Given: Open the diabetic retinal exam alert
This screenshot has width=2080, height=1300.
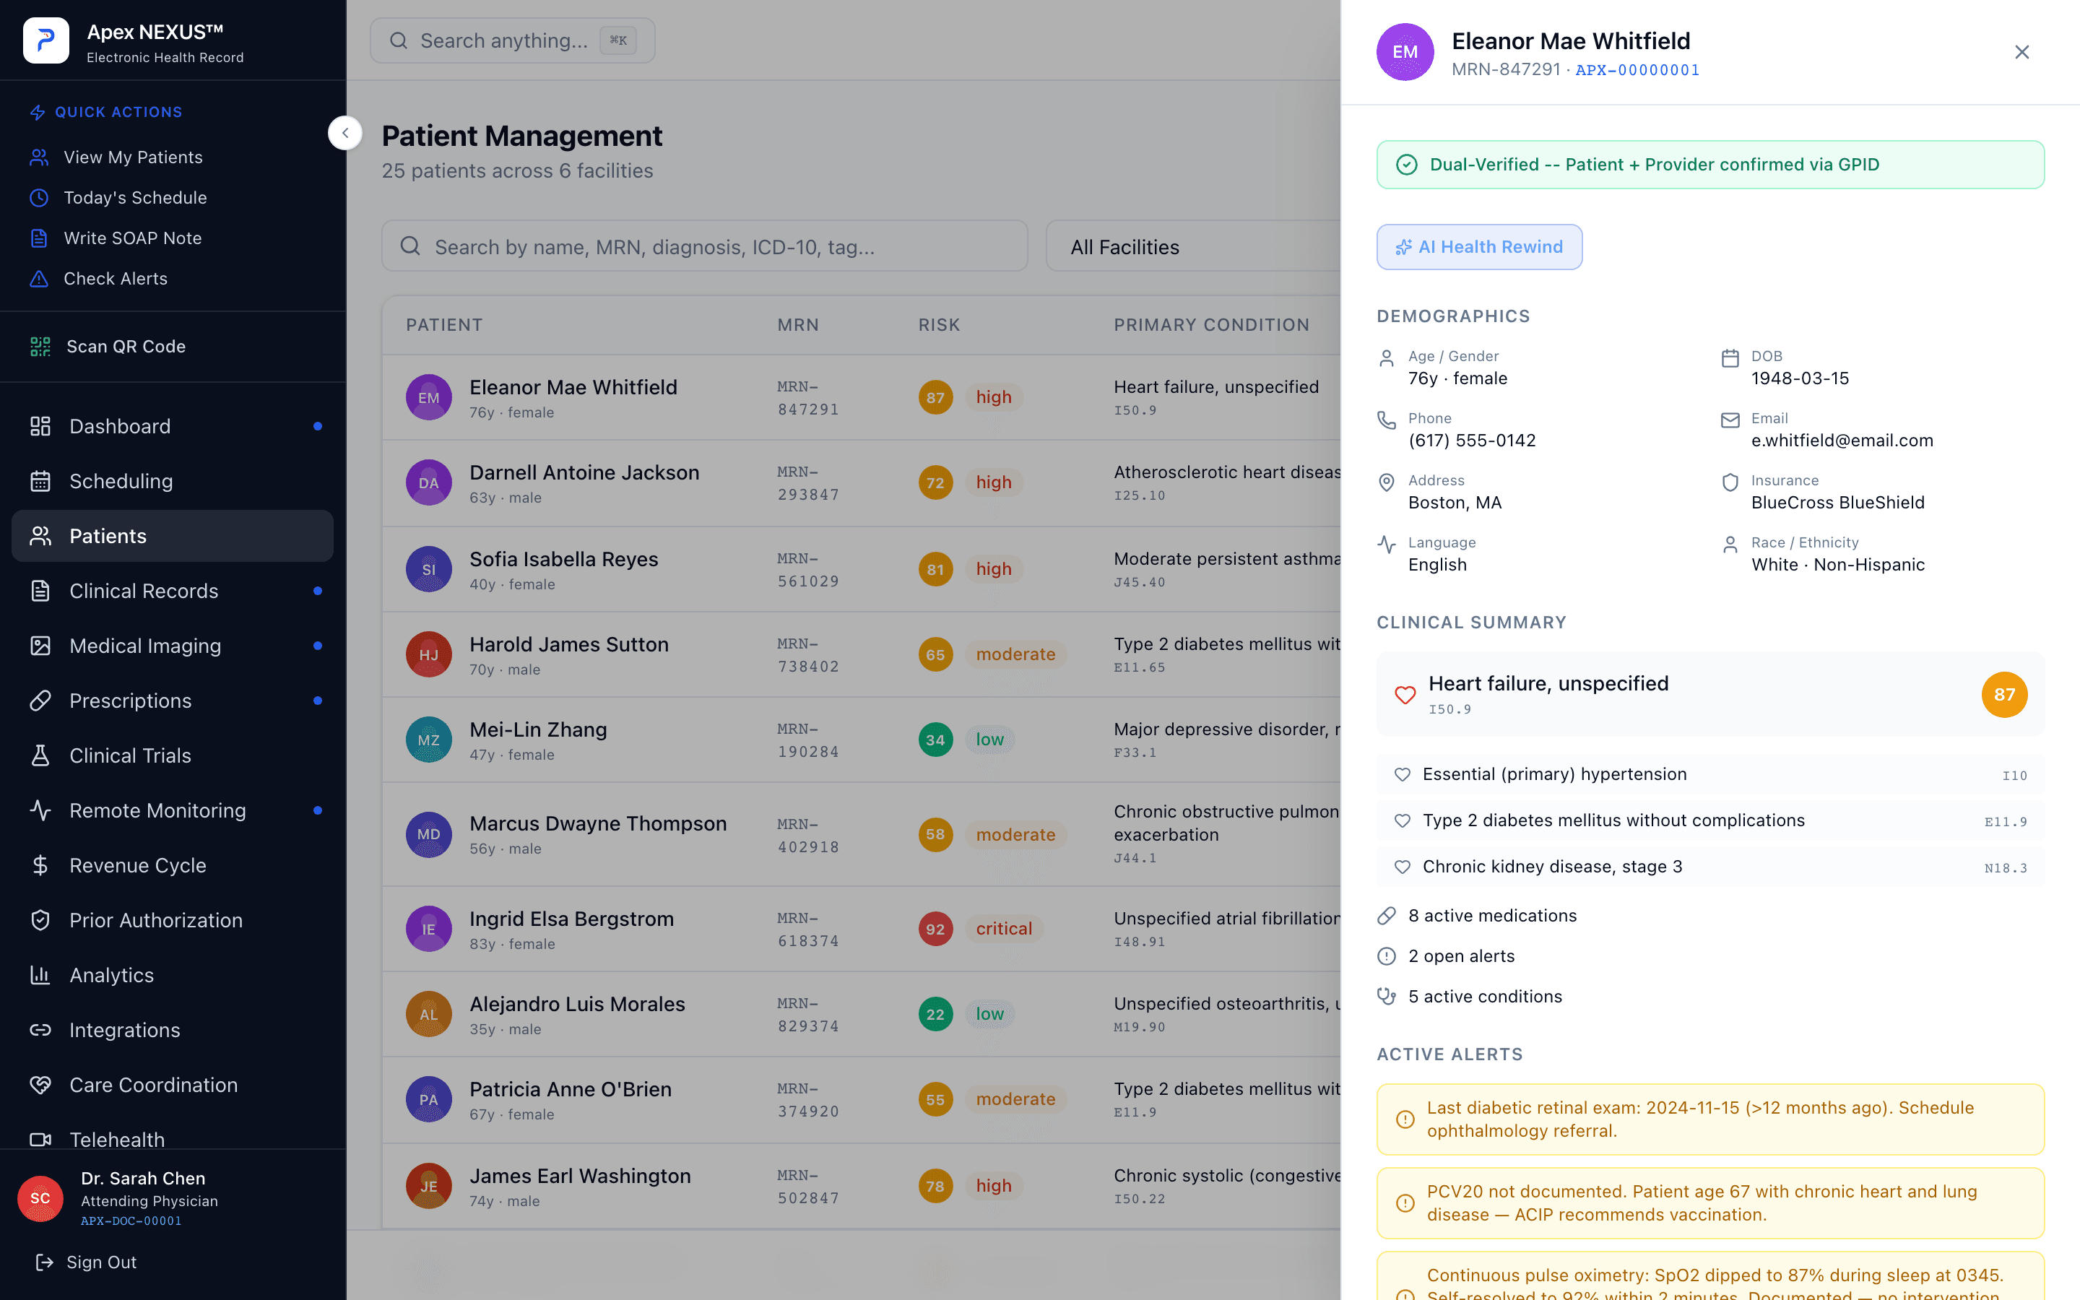Looking at the screenshot, I should 1710,1119.
